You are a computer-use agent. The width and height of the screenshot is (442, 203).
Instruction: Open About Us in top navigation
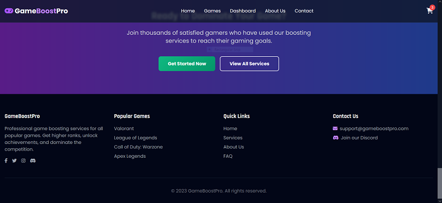tap(275, 11)
